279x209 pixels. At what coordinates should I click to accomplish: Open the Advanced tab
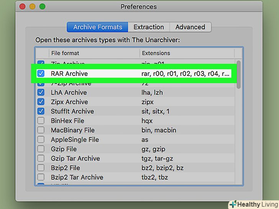pyautogui.click(x=190, y=27)
